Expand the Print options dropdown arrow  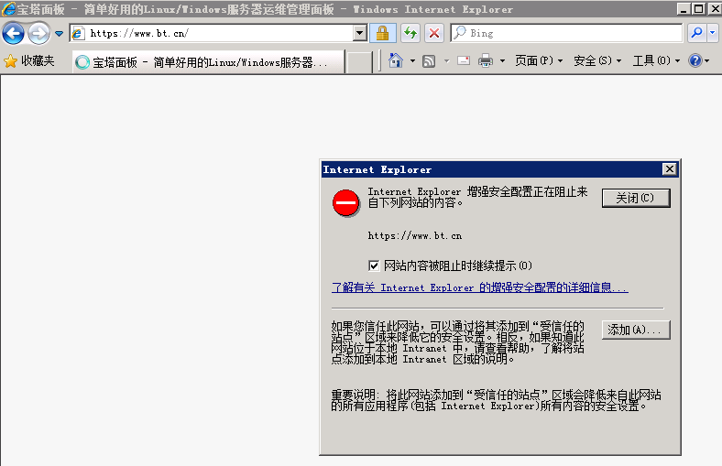tap(502, 60)
